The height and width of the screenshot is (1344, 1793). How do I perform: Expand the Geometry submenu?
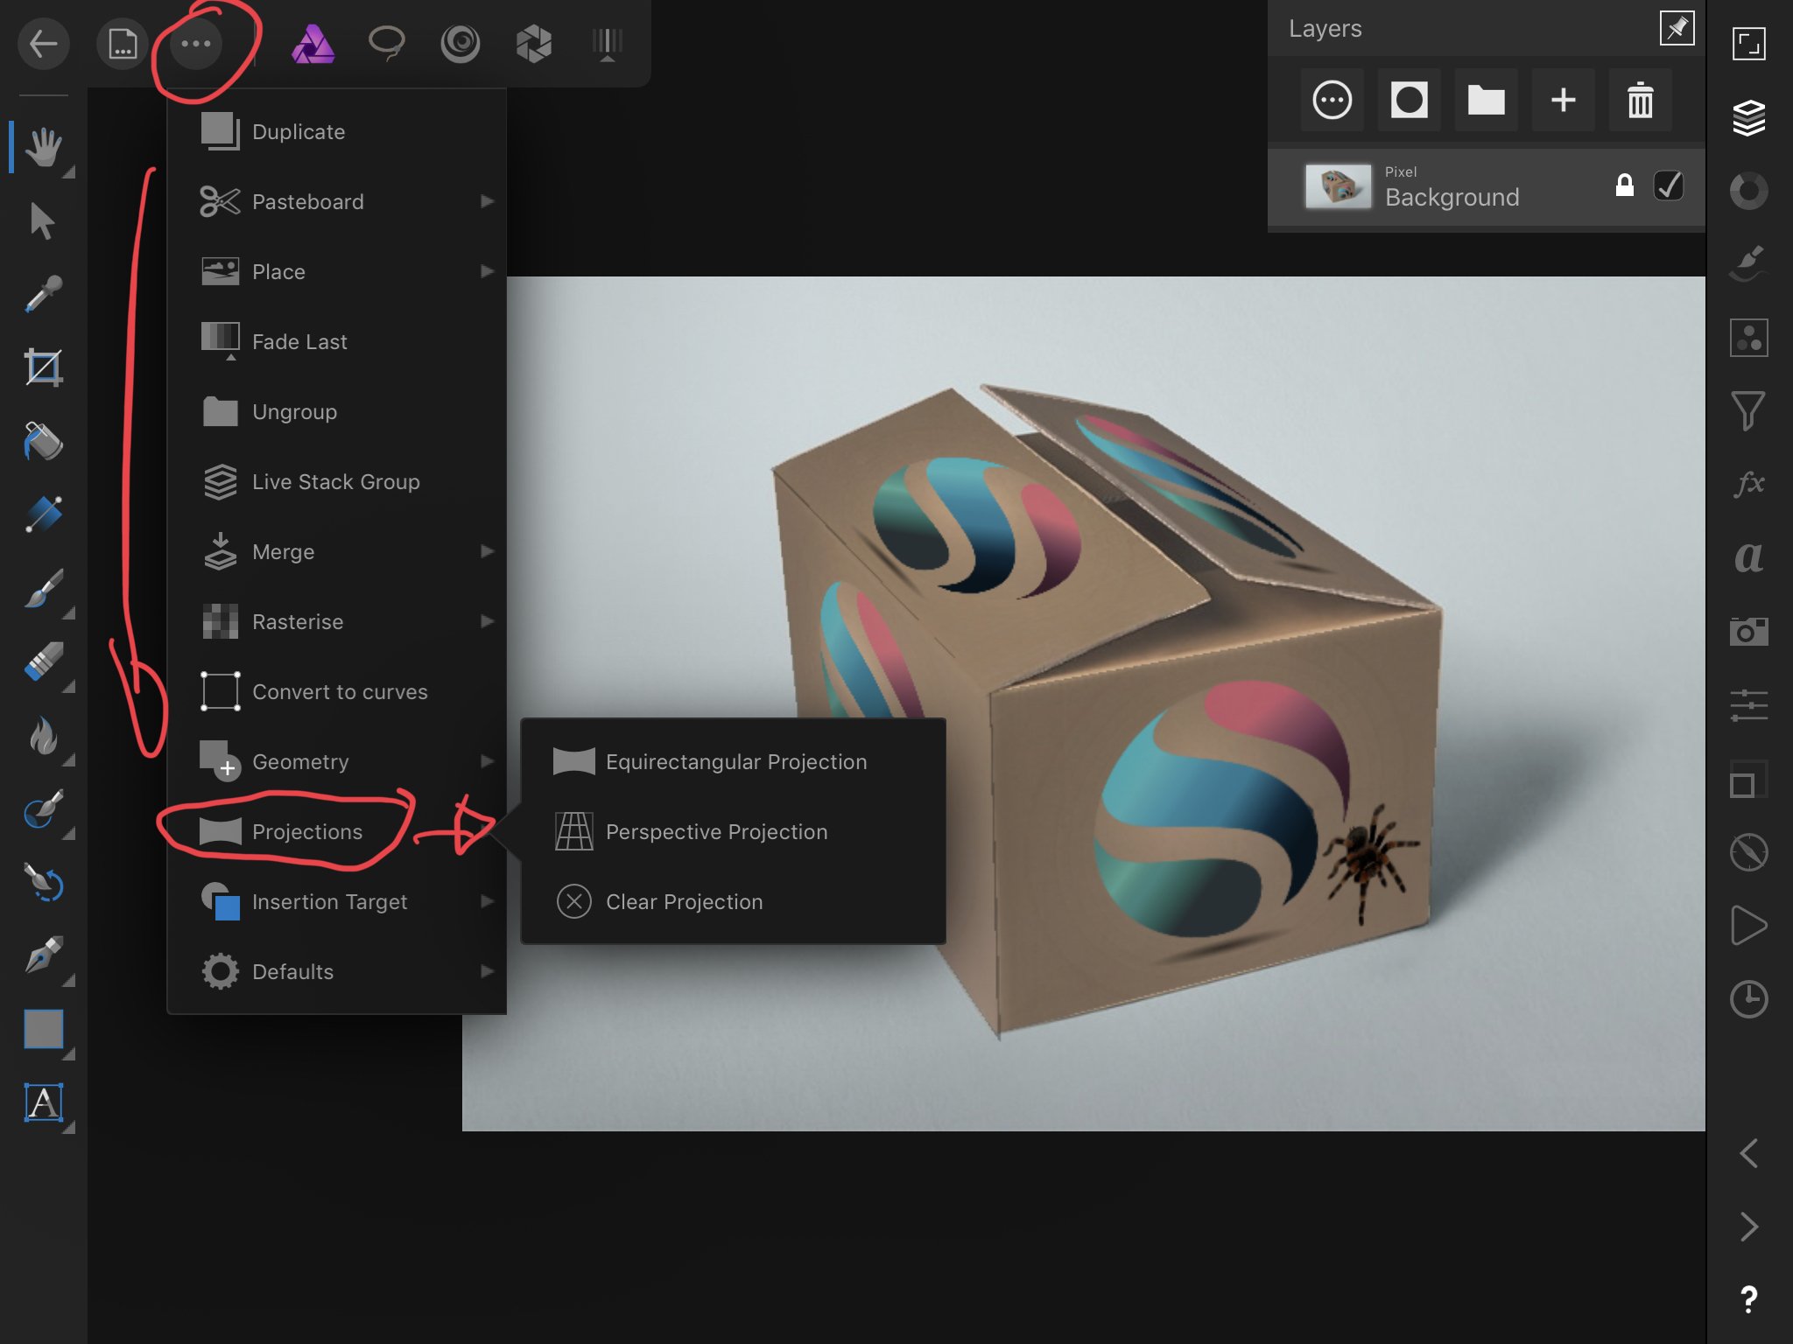[337, 761]
